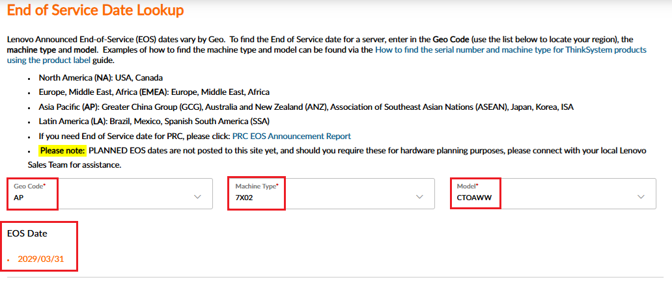Screen dimensions: 672x284
Task: Click the Europe, Middle East, Africa bullet
Action: [x=154, y=92]
